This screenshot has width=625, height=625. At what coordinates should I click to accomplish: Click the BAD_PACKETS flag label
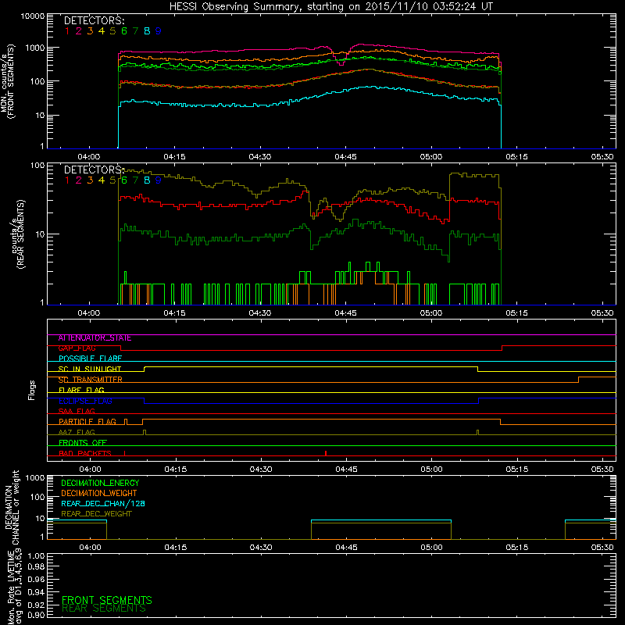(85, 454)
